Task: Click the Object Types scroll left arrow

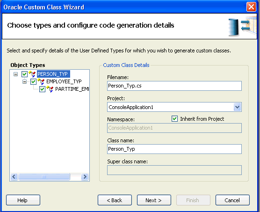Action: click(x=14, y=177)
